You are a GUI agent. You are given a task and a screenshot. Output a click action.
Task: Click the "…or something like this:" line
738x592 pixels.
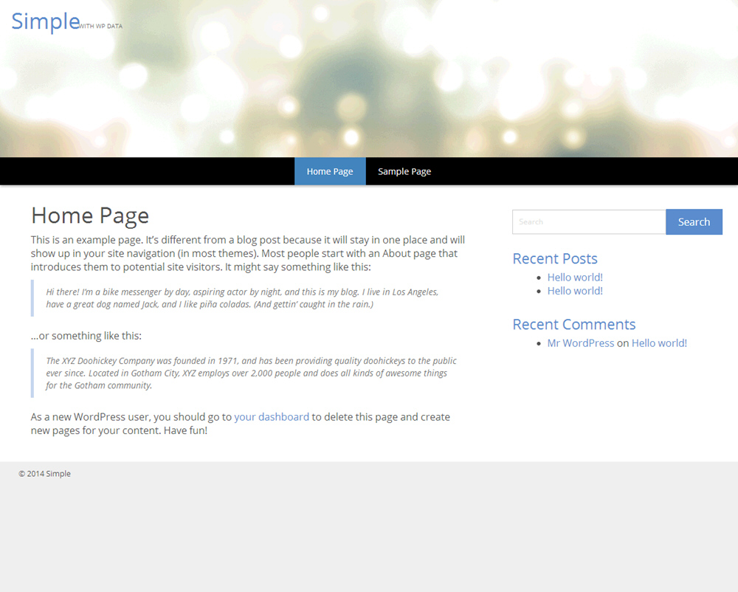tap(86, 336)
